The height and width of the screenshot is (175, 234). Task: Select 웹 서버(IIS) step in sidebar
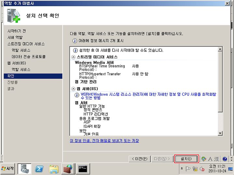click(17, 63)
